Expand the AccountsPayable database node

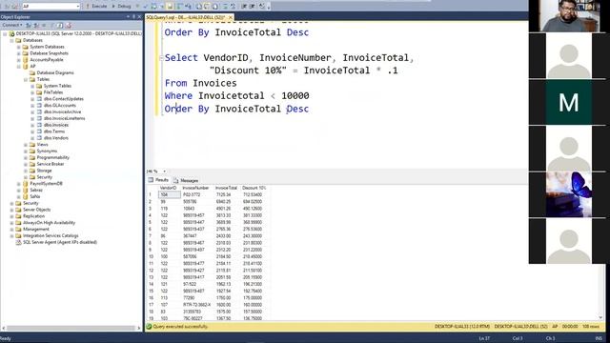click(x=18, y=60)
